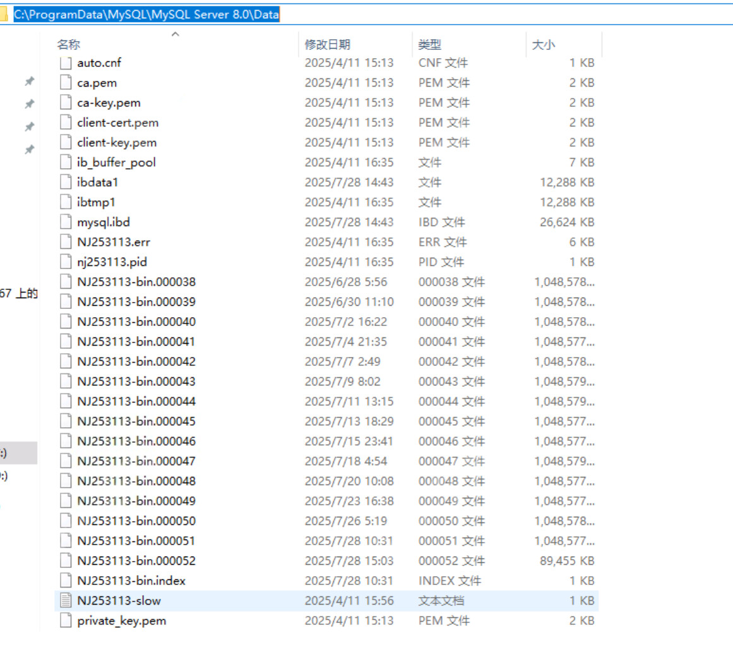
Task: Select the ibdata1 file icon
Action: point(66,183)
